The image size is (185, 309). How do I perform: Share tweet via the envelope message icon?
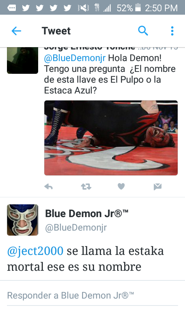(x=158, y=187)
